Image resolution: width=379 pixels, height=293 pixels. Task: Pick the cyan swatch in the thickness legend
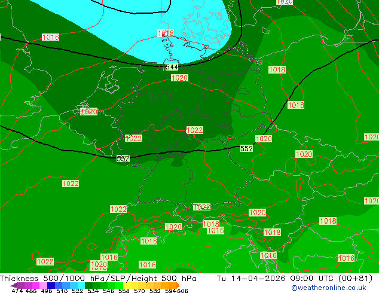point(81,285)
